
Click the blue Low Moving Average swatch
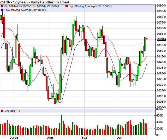[x=2, y=10]
